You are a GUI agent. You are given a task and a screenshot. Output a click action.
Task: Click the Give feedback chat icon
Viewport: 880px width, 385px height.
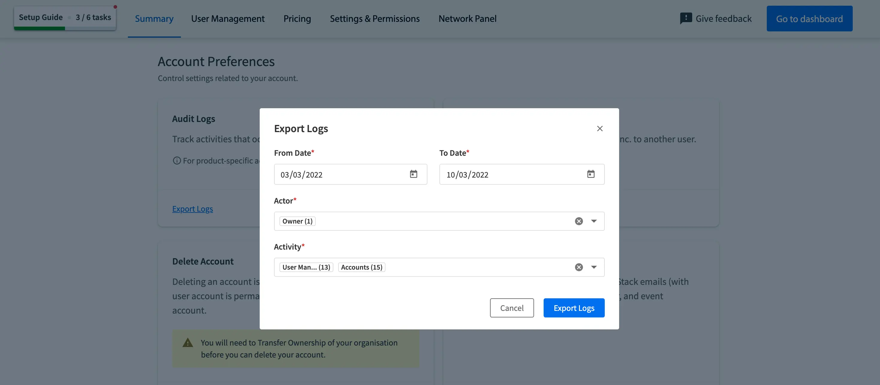tap(686, 19)
